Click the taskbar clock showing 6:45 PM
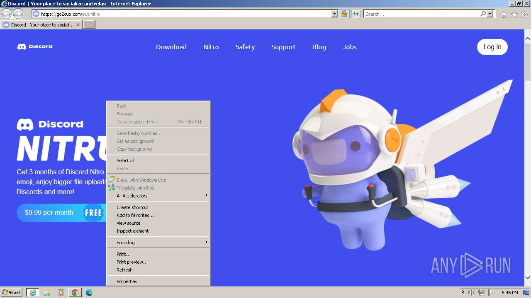Image resolution: width=531 pixels, height=298 pixels. coord(509,293)
